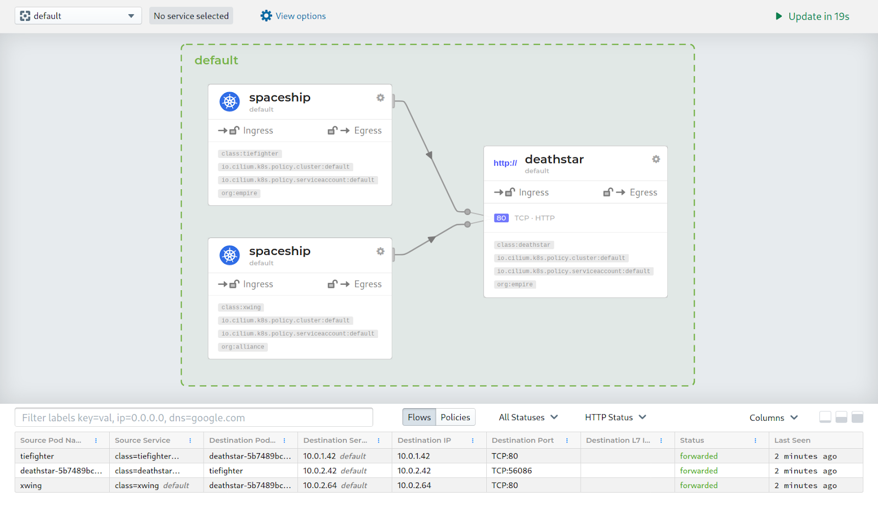Open the settings gear on the deathstar card
This screenshot has width=878, height=514.
[656, 159]
